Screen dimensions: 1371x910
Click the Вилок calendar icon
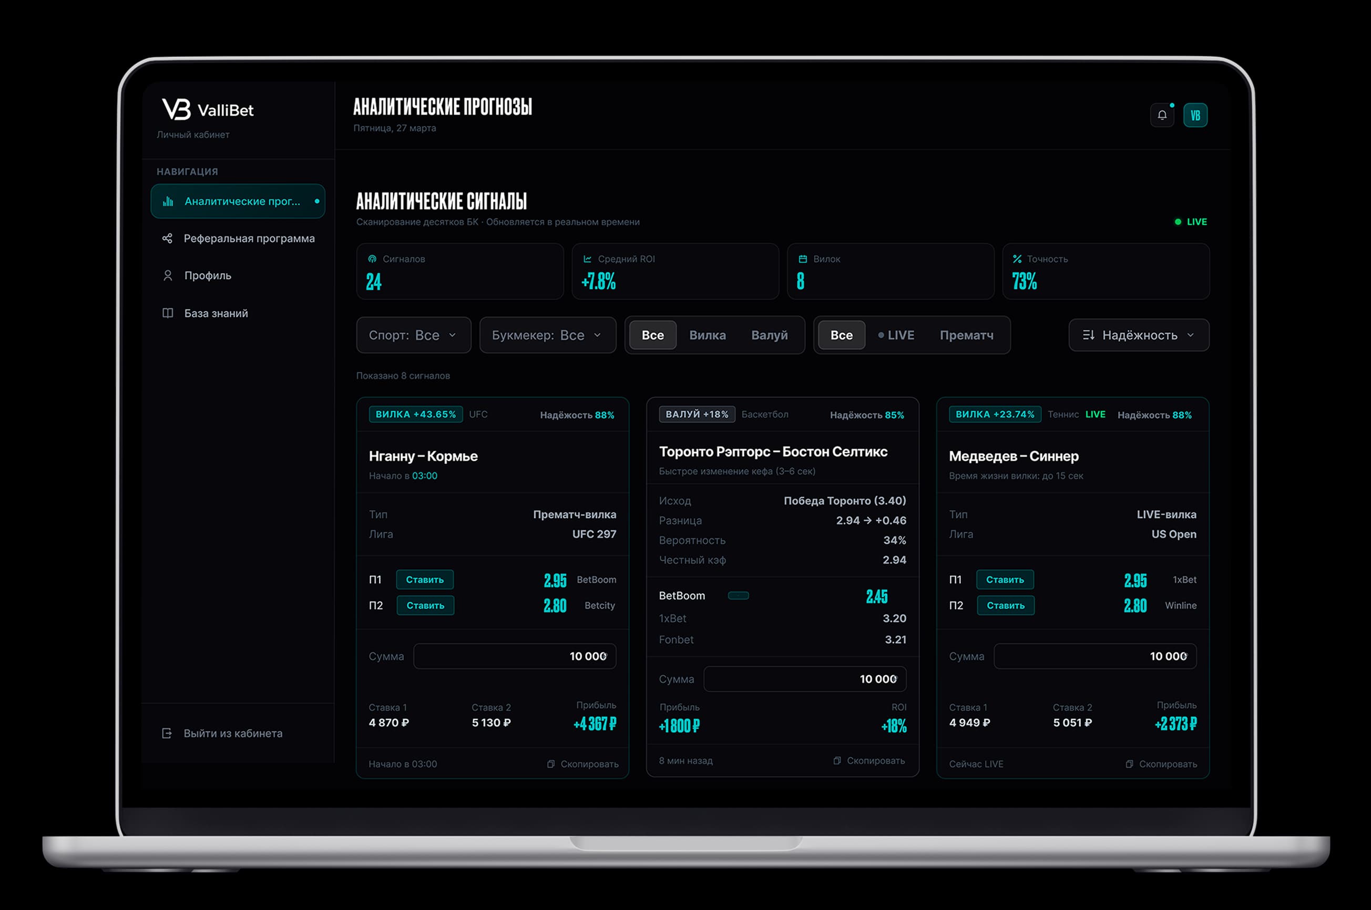[x=803, y=259]
